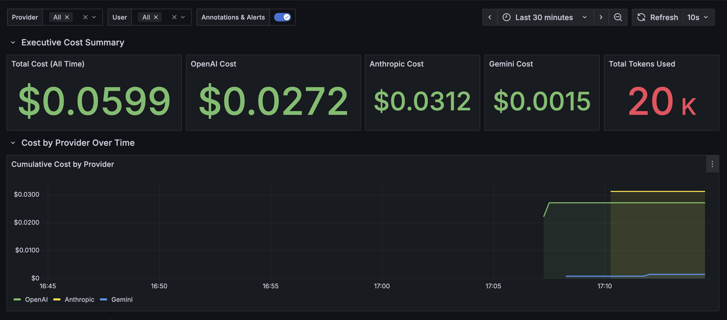Click the Anthropic yellow legend color swatch
The image size is (727, 320).
(x=57, y=299)
